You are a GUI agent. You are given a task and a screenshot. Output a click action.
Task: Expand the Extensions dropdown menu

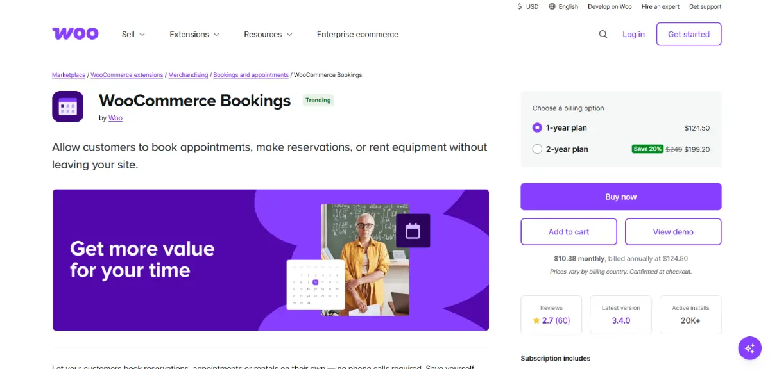[194, 35]
